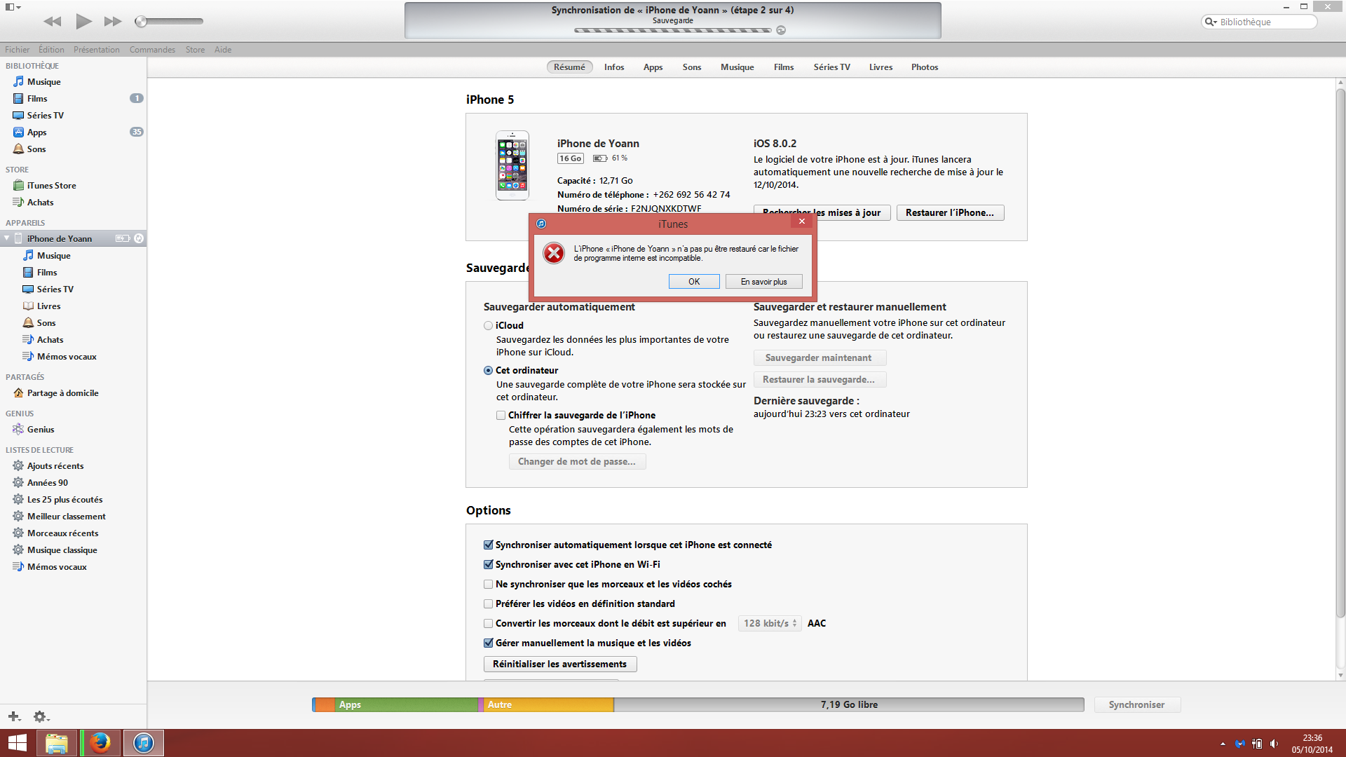Viewport: 1346px width, 757px height.
Task: Select Films icon in Bibliothèque
Action: (x=18, y=99)
